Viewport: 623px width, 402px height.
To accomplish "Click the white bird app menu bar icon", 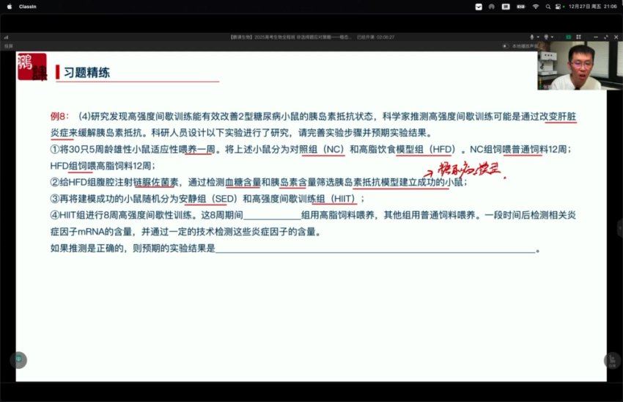I will (x=479, y=7).
